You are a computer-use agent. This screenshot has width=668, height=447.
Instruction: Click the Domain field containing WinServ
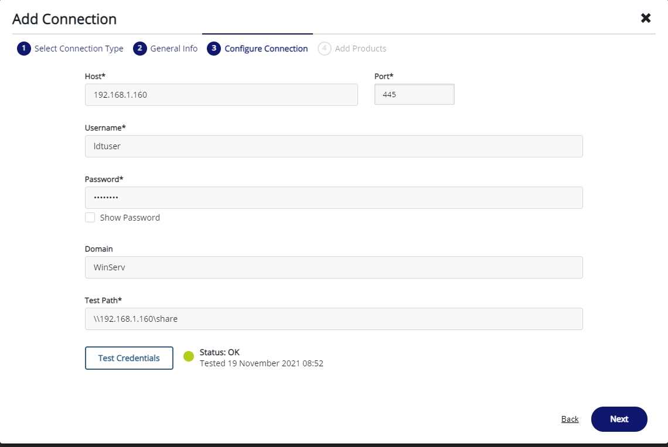[333, 267]
